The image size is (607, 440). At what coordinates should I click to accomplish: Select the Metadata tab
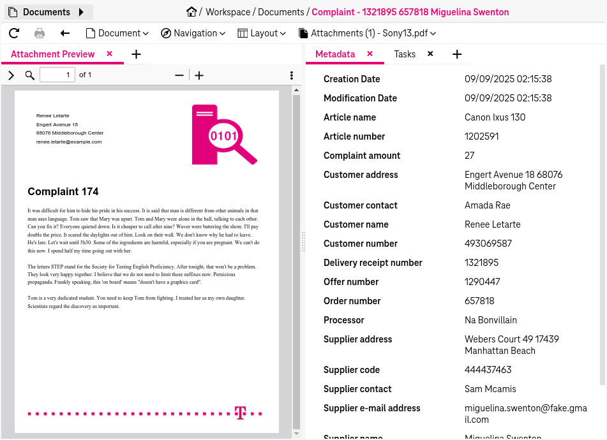tap(335, 54)
